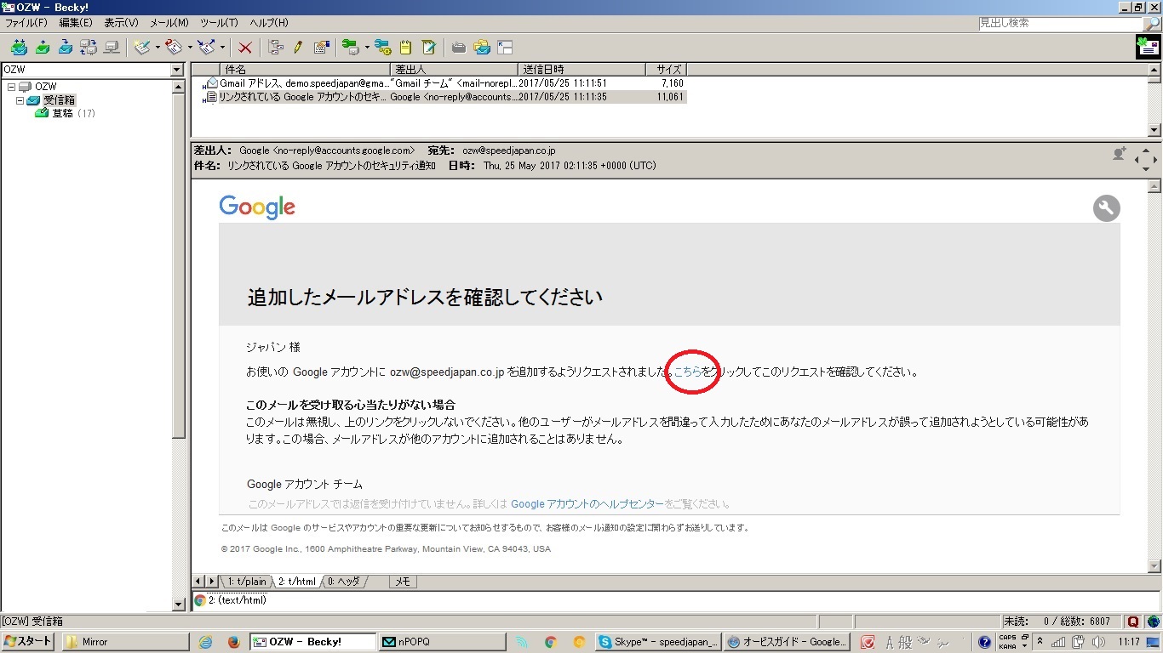The height and width of the screenshot is (653, 1163).
Task: Click the folder tree scrollbar up arrow
Action: click(x=178, y=87)
